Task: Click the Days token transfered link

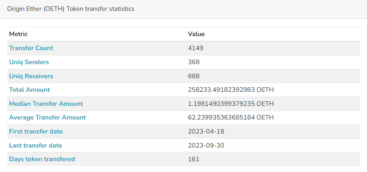Action: click(42, 159)
